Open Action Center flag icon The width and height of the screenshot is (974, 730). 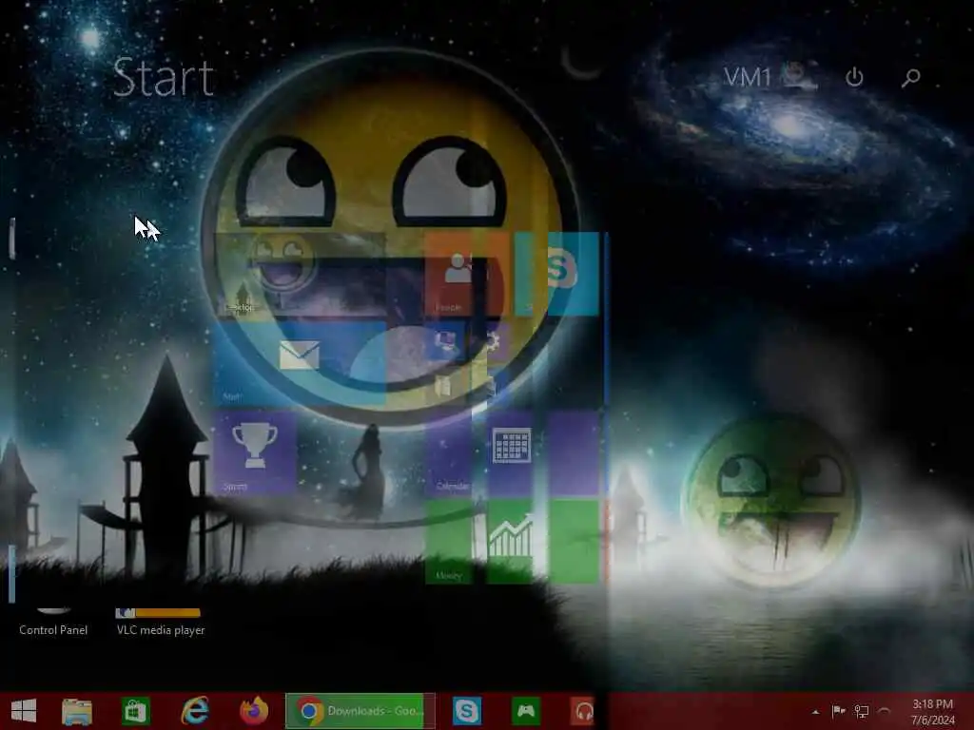[x=839, y=711]
